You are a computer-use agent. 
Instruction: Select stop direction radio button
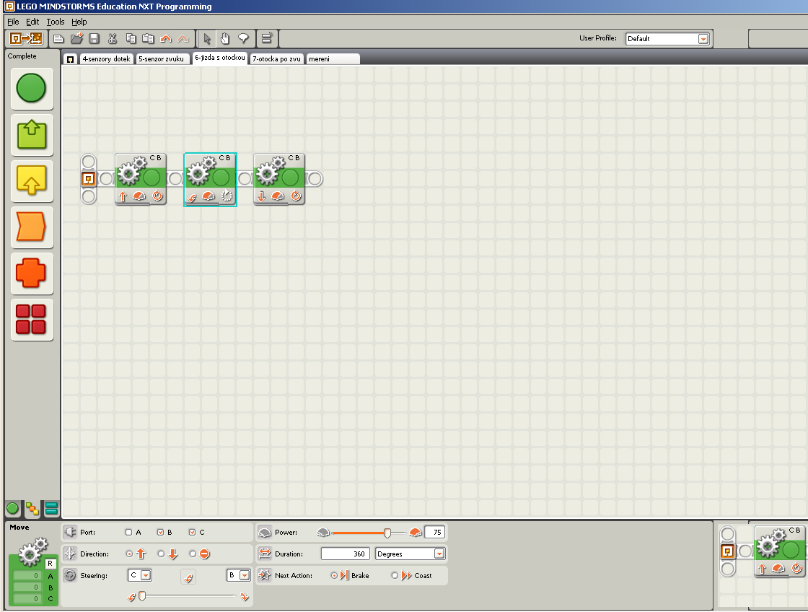[x=192, y=554]
